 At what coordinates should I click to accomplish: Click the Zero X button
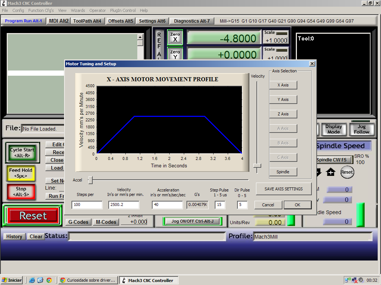coord(175,37)
